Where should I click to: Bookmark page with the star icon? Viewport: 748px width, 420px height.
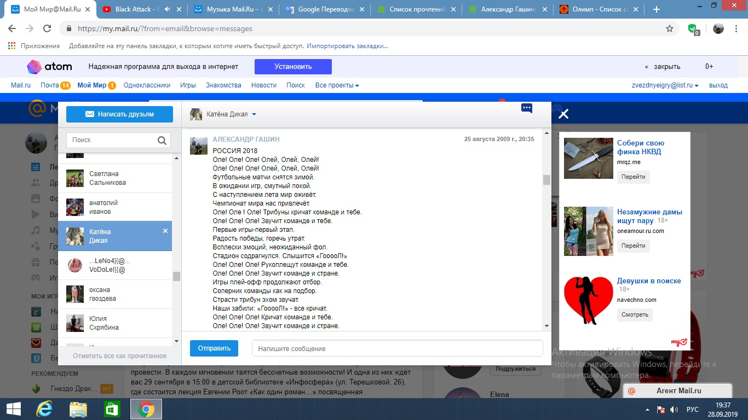click(669, 28)
